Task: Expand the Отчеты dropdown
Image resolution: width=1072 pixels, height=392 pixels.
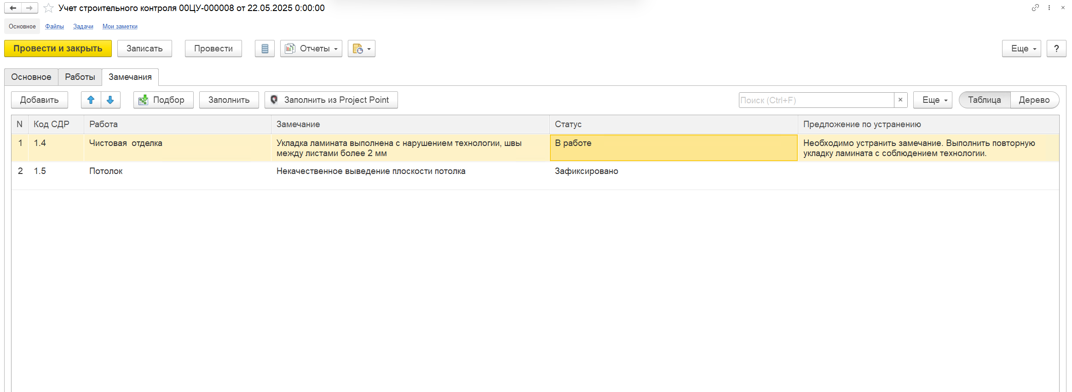Action: click(x=311, y=49)
